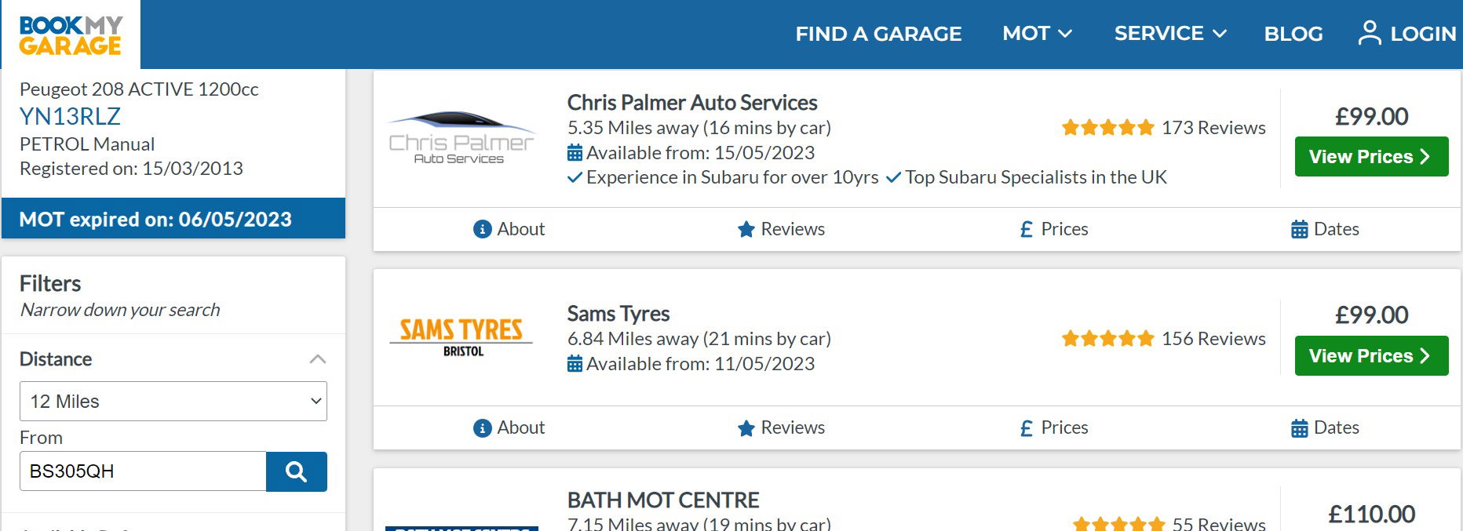The height and width of the screenshot is (531, 1463).
Task: Open About info icon for Chris Palmer
Action: [x=482, y=229]
